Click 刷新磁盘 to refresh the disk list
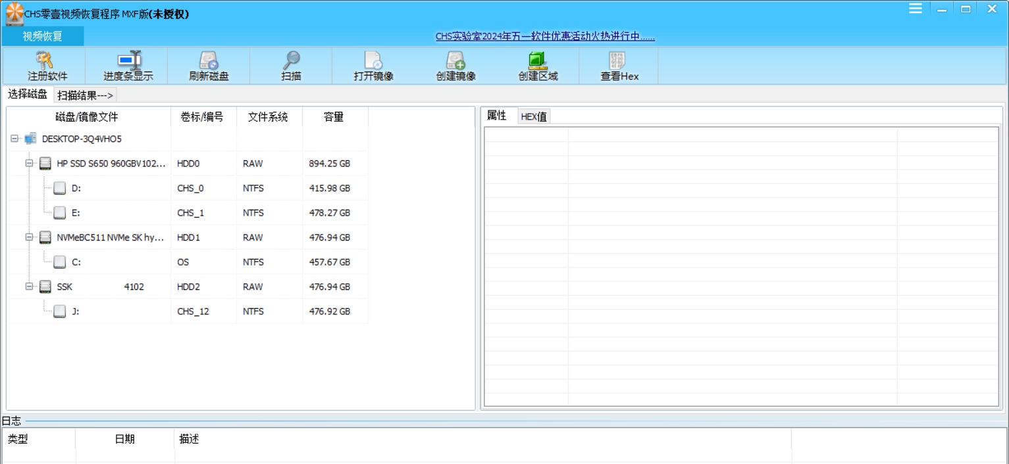Viewport: 1009px width, 464px height. point(208,65)
